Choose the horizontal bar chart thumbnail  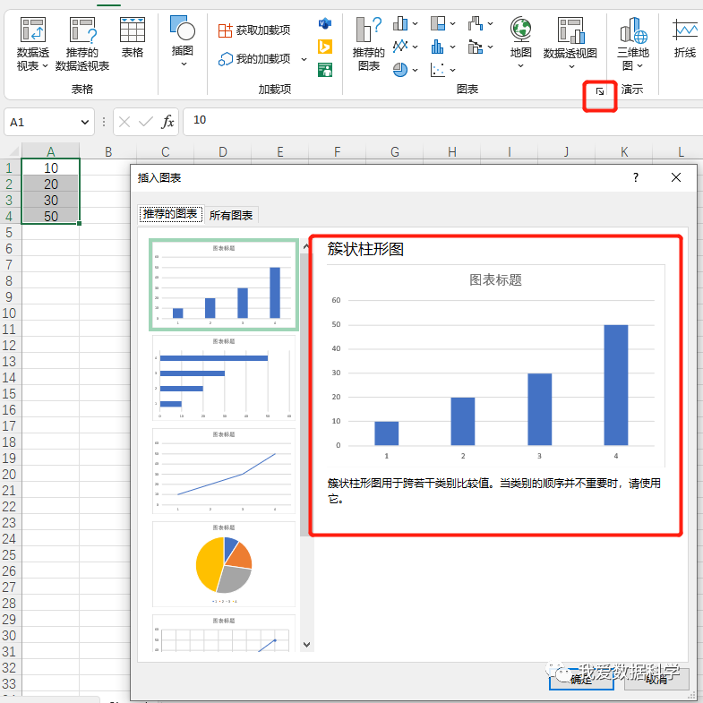[x=224, y=379]
